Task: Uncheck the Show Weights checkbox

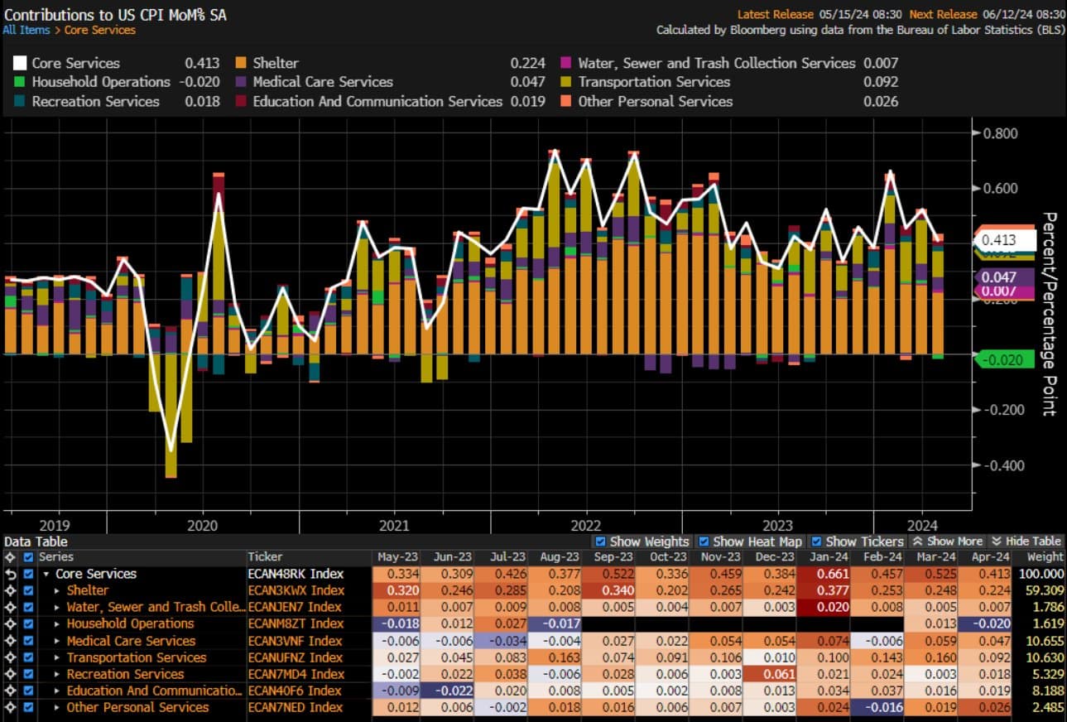Action: tap(601, 541)
